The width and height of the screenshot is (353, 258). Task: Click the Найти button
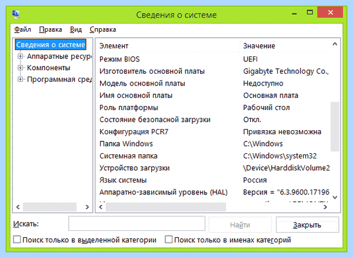pyautogui.click(x=240, y=224)
